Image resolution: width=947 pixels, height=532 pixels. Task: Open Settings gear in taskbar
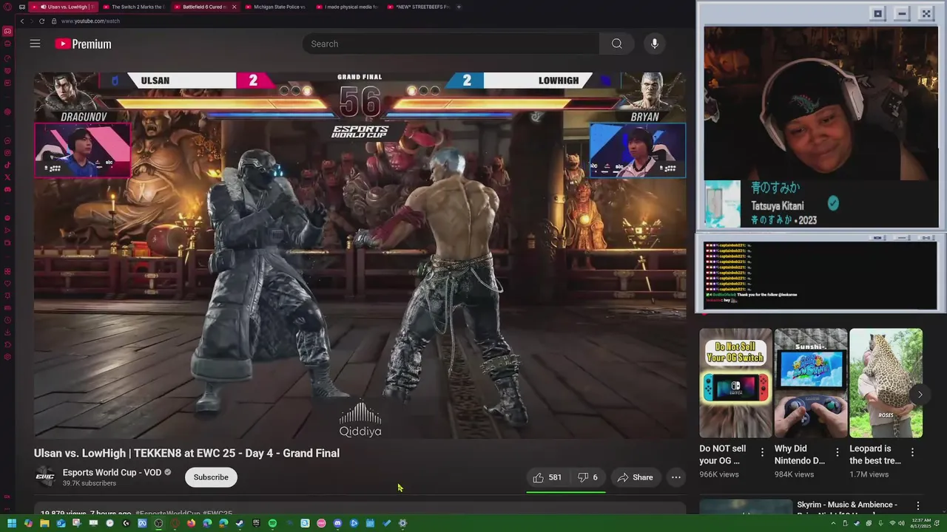(402, 523)
